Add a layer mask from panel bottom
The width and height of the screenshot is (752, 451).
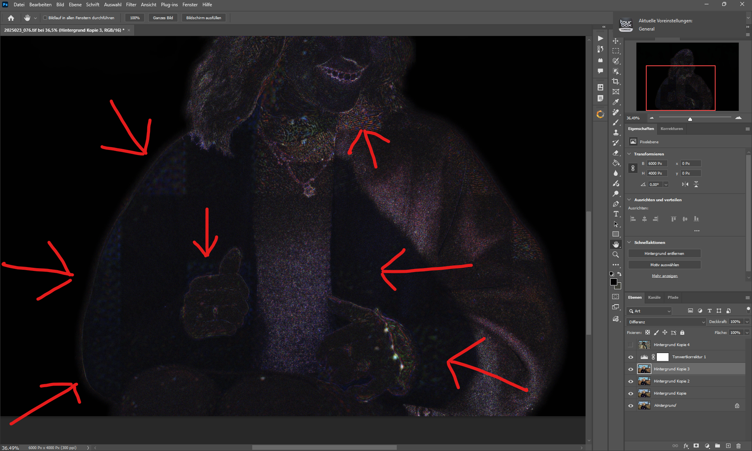696,446
